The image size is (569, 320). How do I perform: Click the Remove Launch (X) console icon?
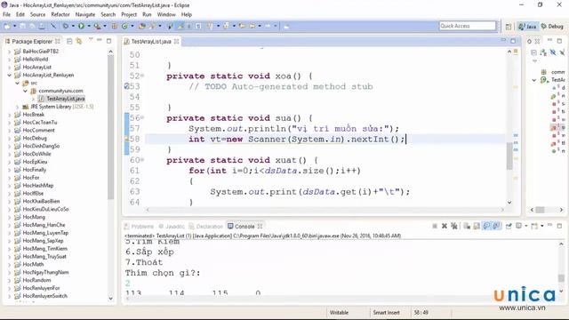[x=445, y=226]
